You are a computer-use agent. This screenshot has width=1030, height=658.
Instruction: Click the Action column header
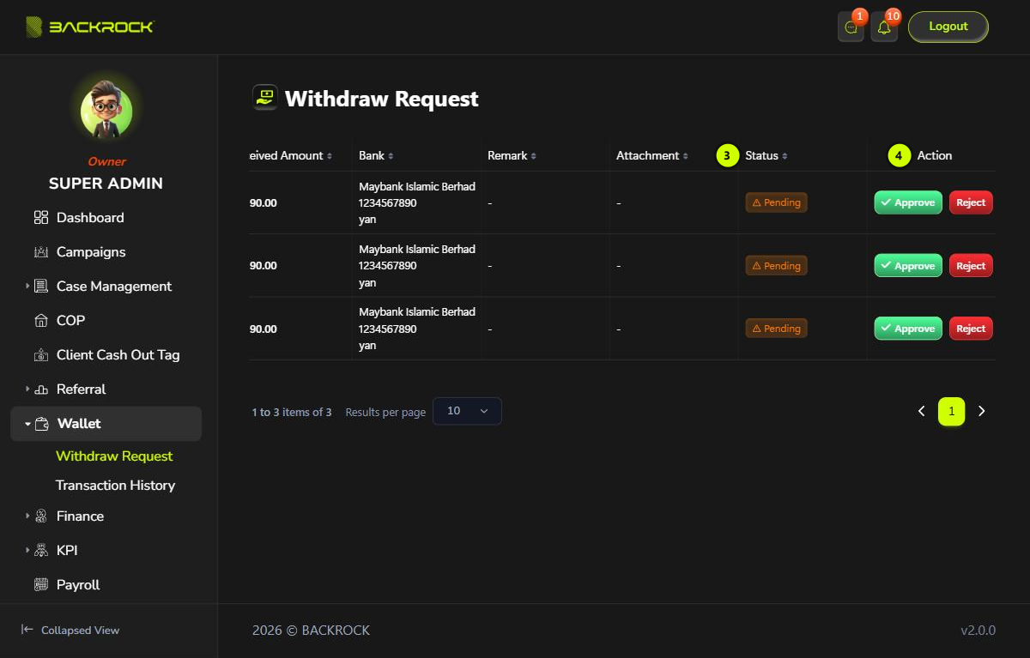935,155
